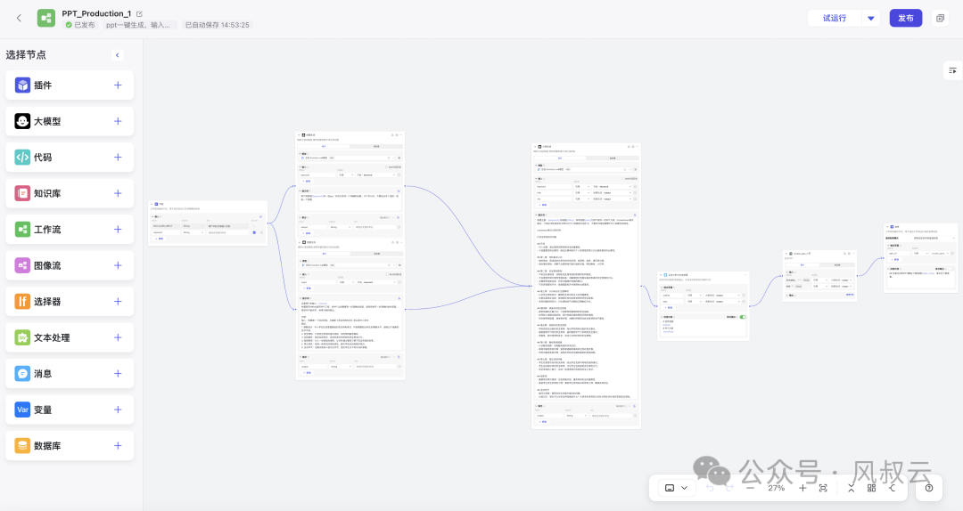Toggle the green streaming output switch
This screenshot has height=511, width=963.
(743, 317)
